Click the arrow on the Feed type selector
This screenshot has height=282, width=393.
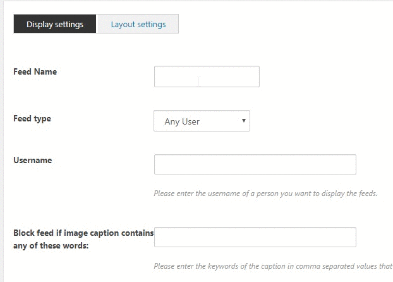click(243, 121)
